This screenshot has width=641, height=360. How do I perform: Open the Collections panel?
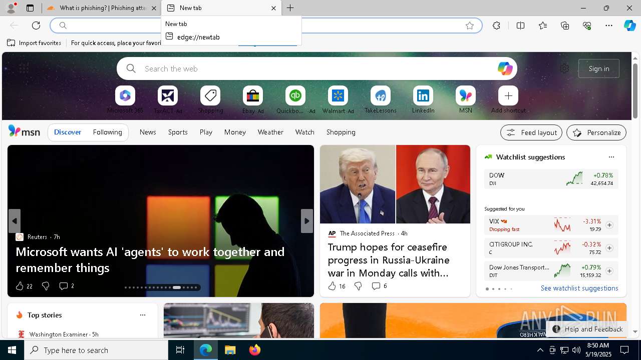pyautogui.click(x=565, y=25)
